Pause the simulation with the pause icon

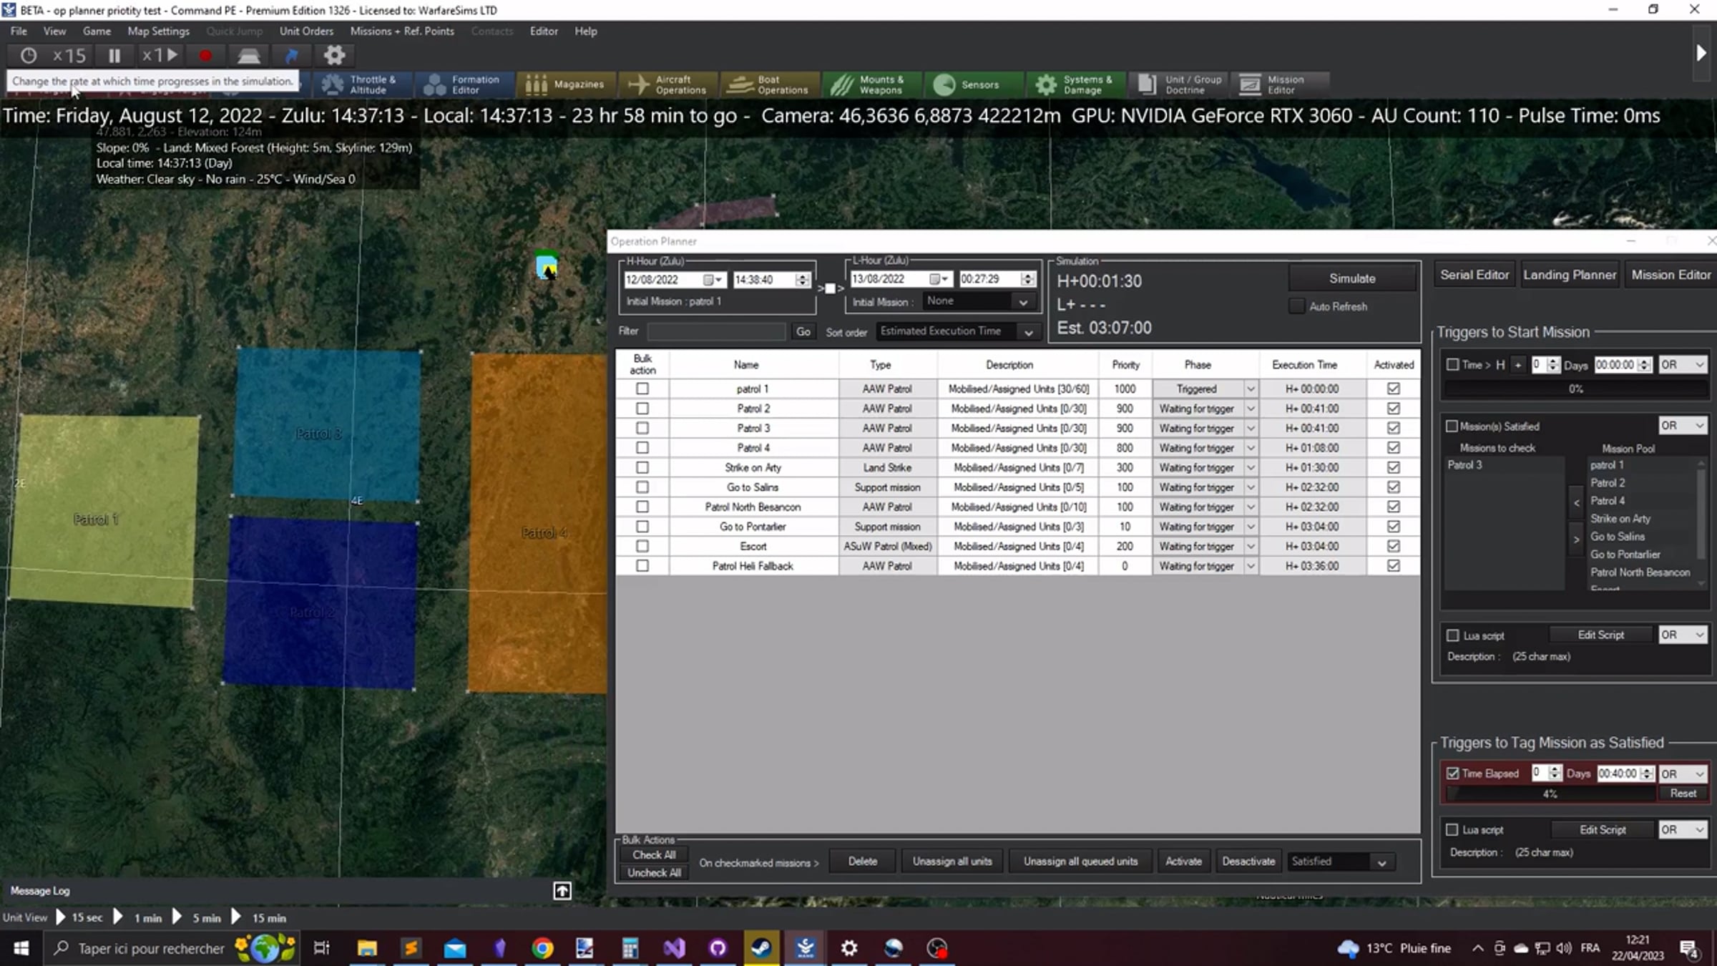pyautogui.click(x=114, y=55)
